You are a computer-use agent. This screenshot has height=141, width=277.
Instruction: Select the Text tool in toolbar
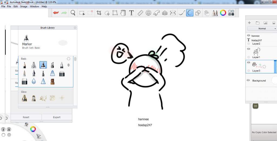pyautogui.click(x=131, y=13)
